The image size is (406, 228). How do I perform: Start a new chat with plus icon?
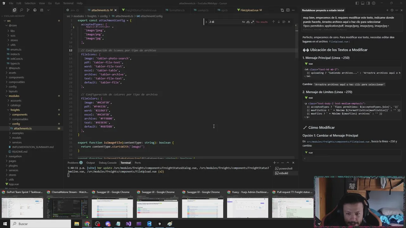click(x=387, y=10)
